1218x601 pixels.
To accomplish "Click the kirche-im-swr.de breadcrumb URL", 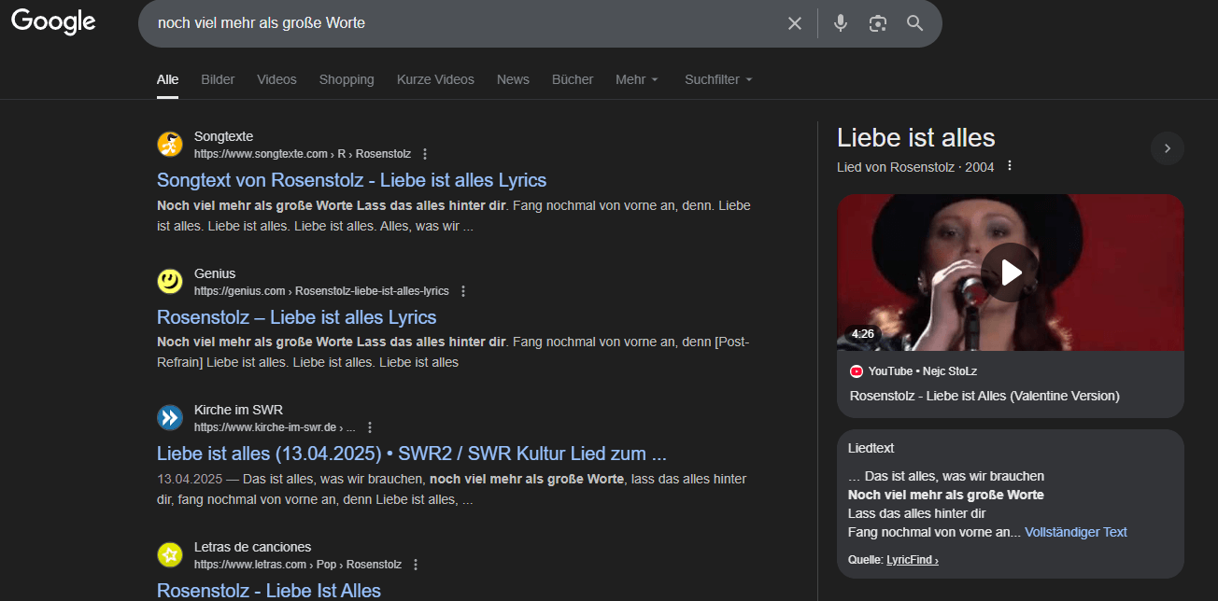I will (275, 427).
